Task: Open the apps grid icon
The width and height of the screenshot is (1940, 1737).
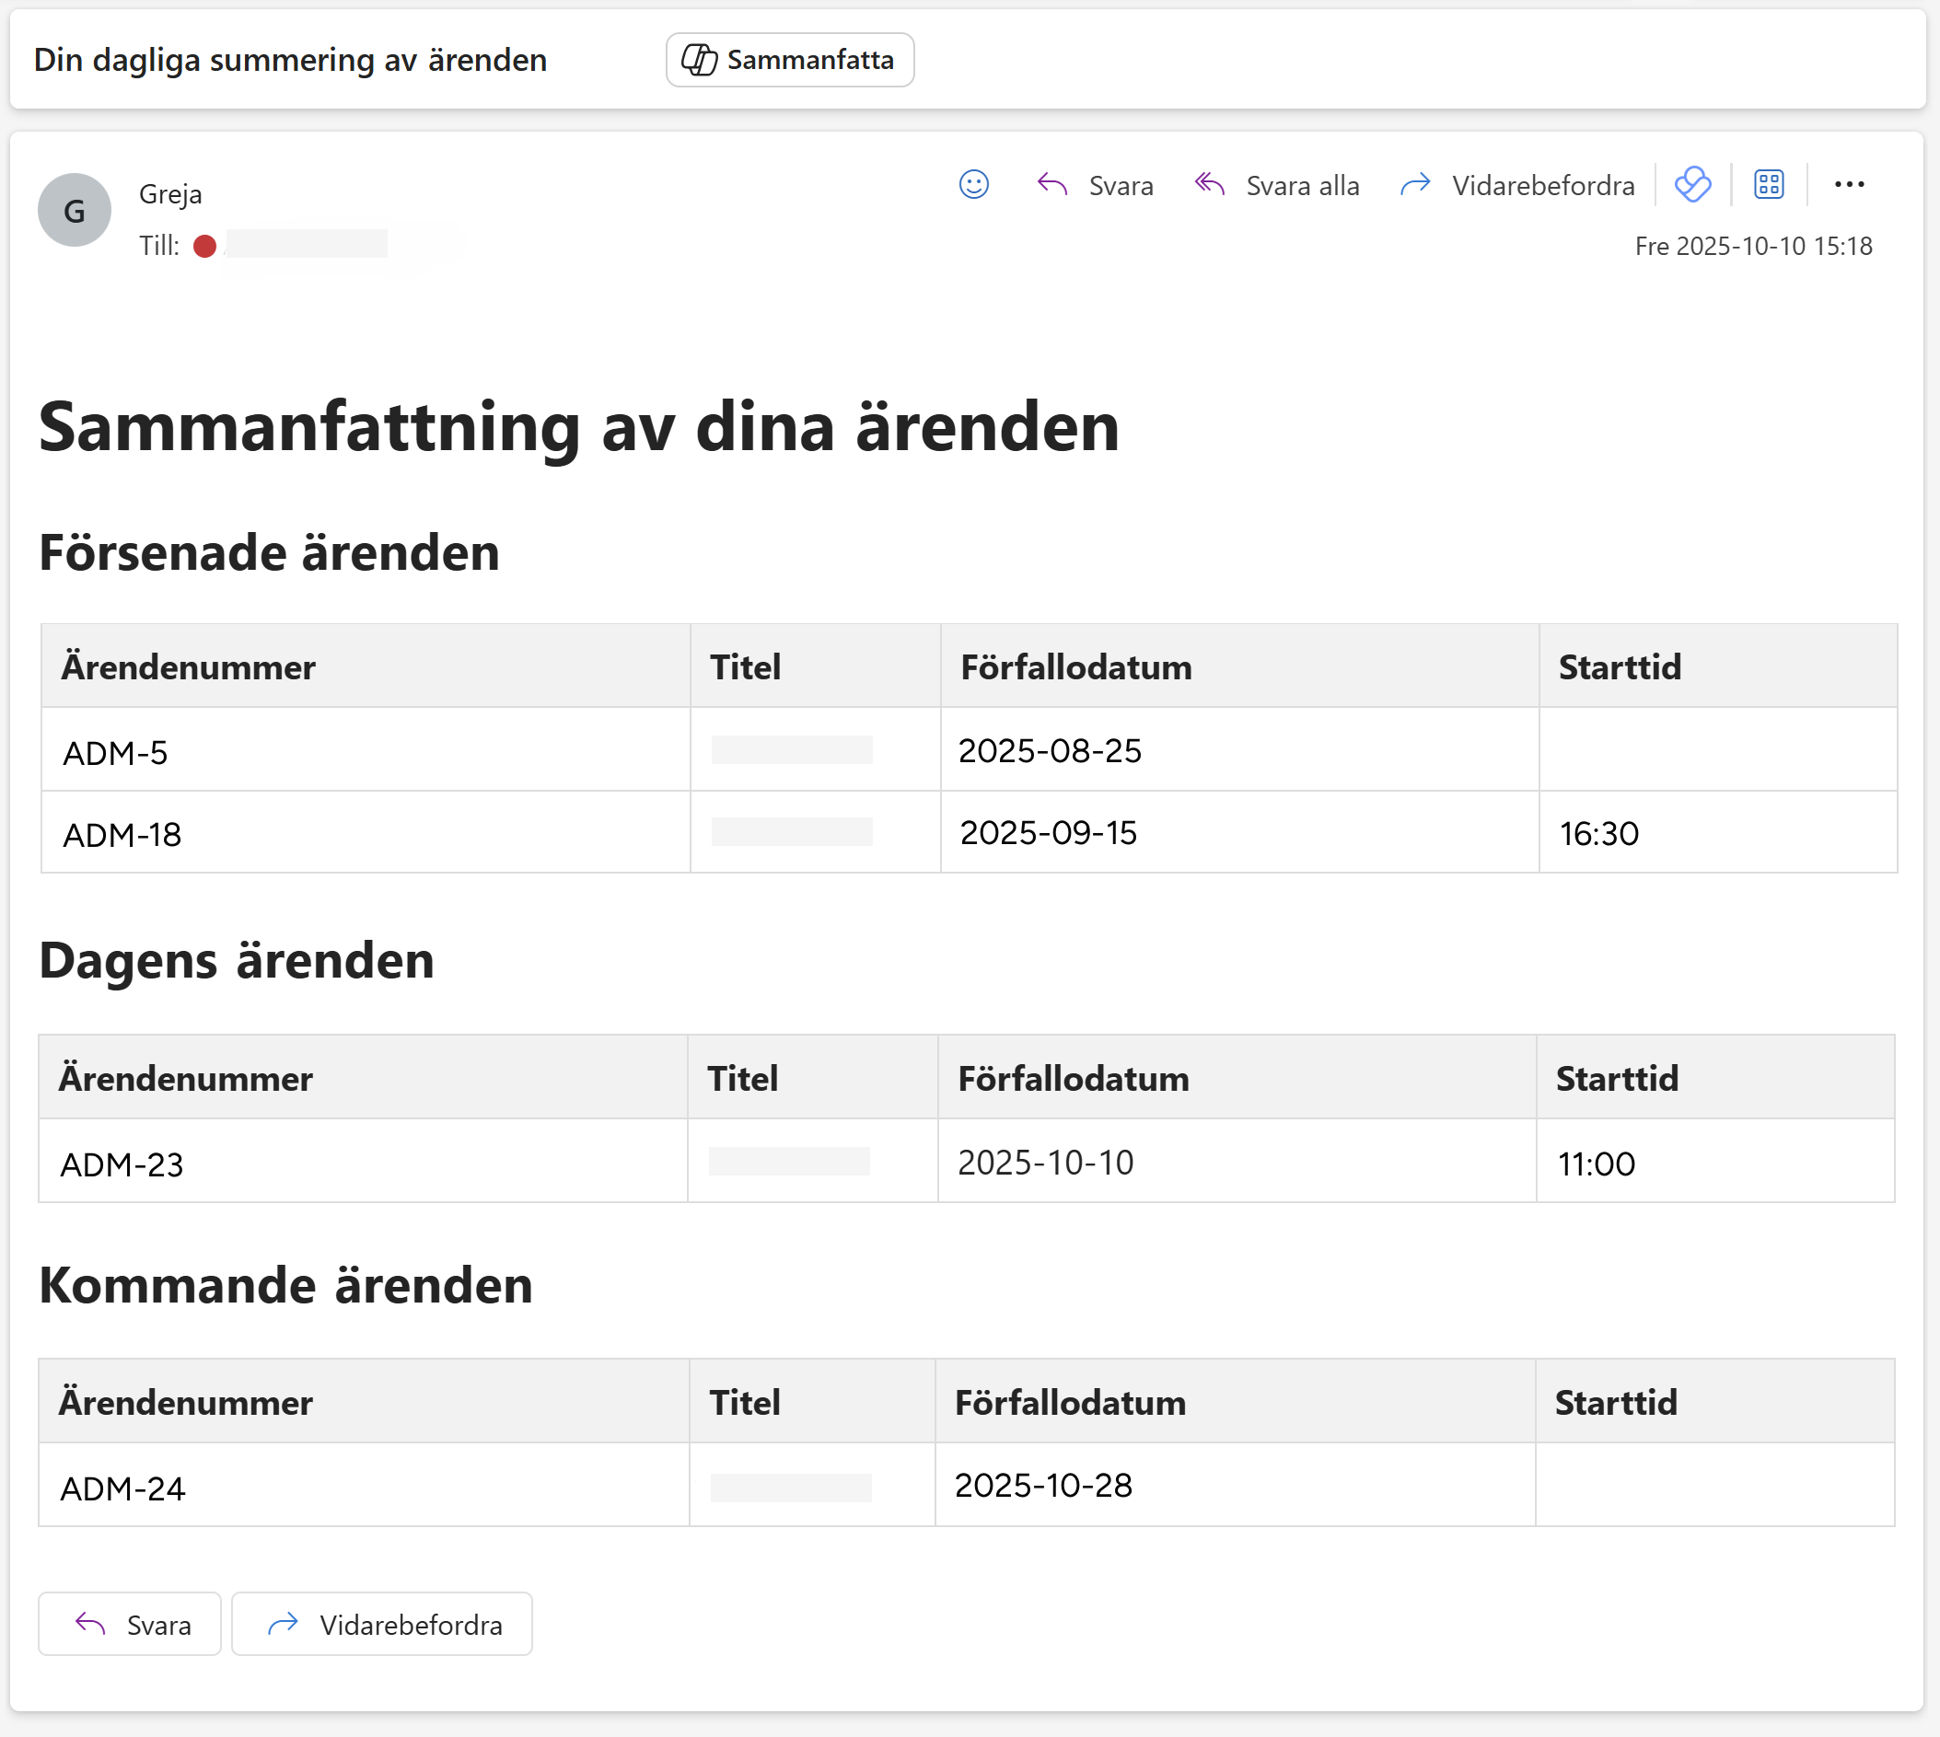Action: click(x=1768, y=184)
